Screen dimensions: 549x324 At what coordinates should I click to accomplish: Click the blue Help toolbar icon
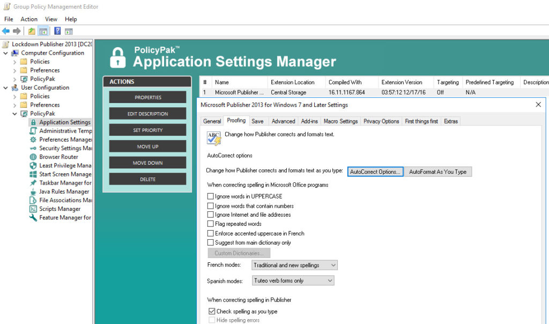pyautogui.click(x=57, y=31)
